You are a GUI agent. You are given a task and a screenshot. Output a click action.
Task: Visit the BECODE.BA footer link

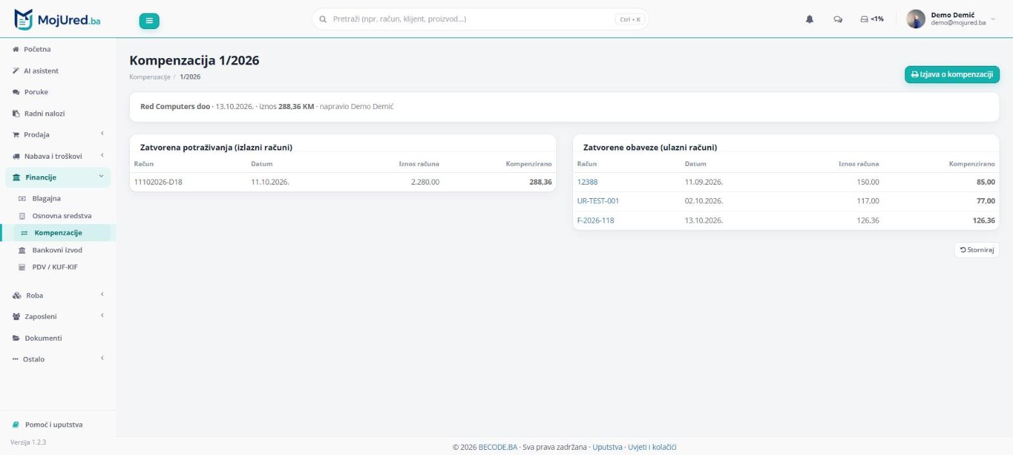[498, 447]
